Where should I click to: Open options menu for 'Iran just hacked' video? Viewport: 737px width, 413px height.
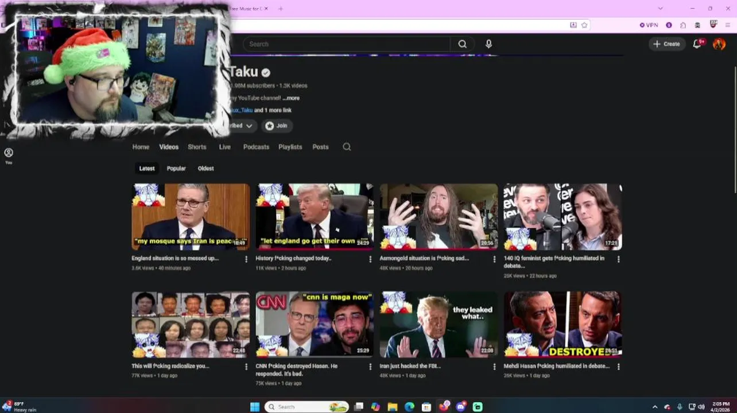pos(494,367)
